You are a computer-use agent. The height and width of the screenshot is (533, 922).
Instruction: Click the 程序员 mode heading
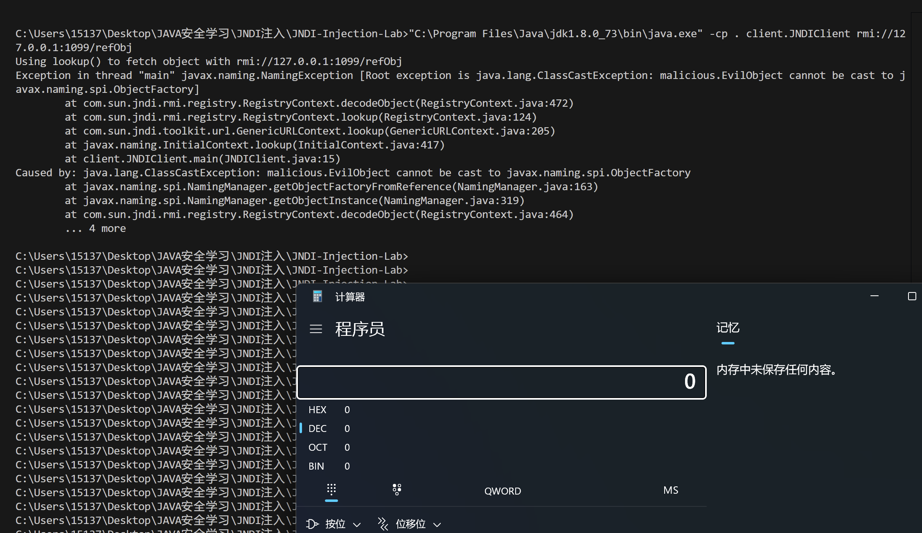[x=360, y=329]
